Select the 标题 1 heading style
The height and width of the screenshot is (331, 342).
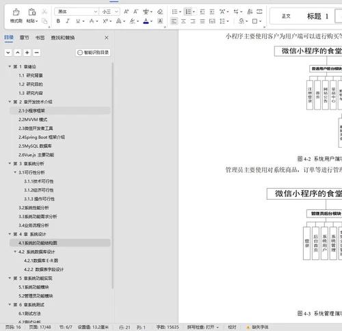coord(317,16)
